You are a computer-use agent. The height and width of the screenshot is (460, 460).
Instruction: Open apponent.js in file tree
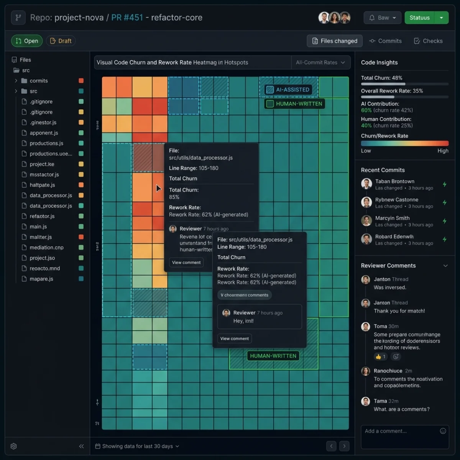(x=44, y=133)
